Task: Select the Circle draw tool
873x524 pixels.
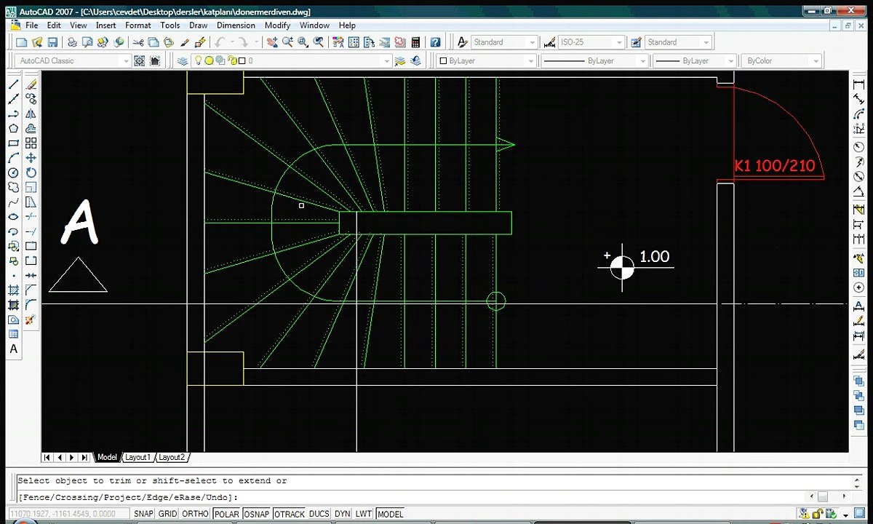Action: (x=13, y=172)
